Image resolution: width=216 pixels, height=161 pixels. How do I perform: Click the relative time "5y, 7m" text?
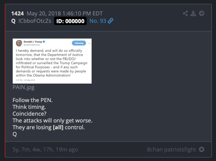click(45, 150)
